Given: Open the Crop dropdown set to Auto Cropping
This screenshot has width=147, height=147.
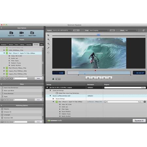Looking at the screenshot, I should click(x=99, y=30).
